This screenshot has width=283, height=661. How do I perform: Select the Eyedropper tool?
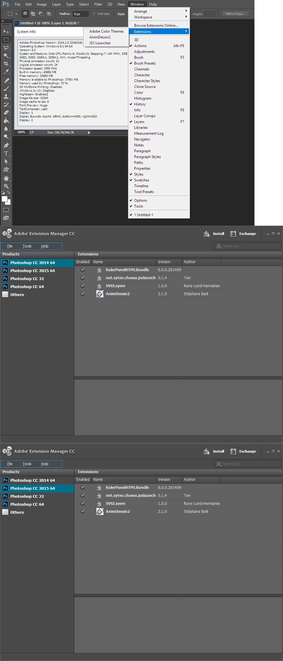6,72
